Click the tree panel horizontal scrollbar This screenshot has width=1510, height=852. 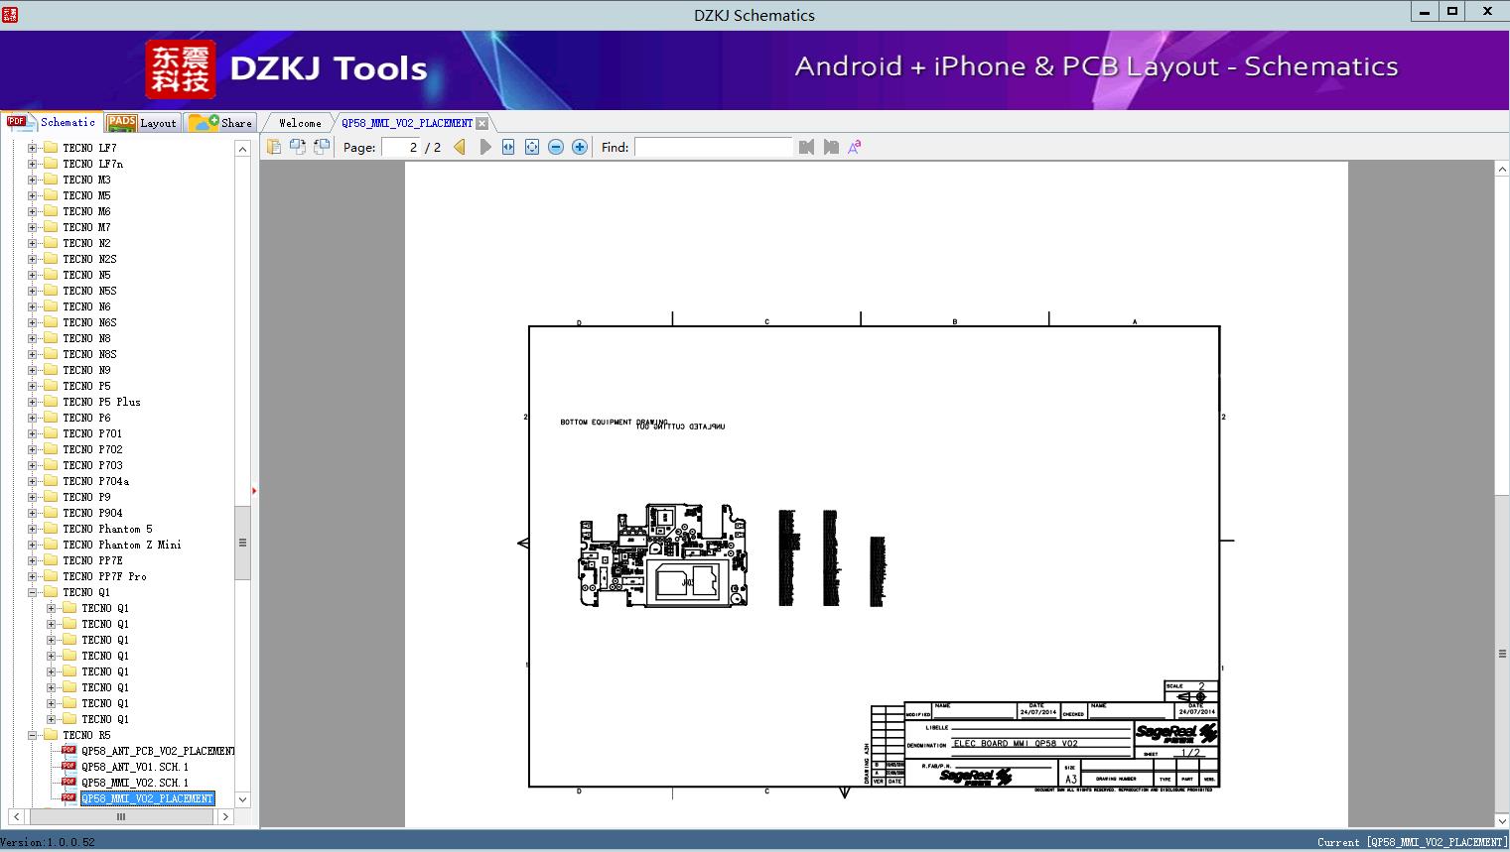click(x=121, y=817)
